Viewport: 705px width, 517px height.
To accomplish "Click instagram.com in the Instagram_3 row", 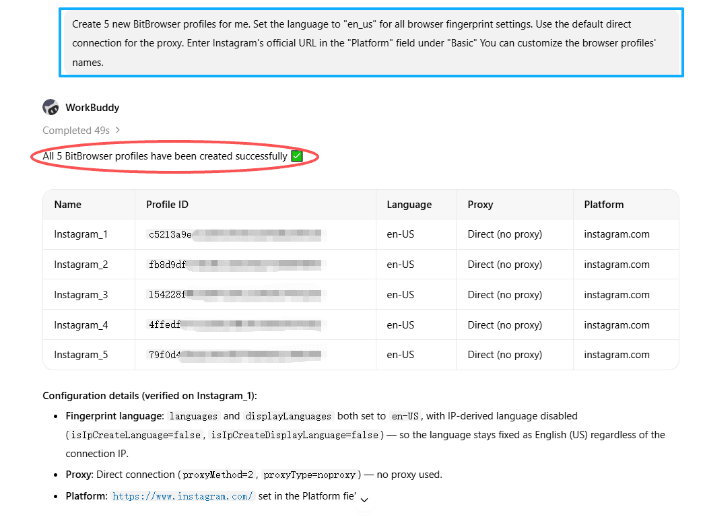I will pos(617,295).
